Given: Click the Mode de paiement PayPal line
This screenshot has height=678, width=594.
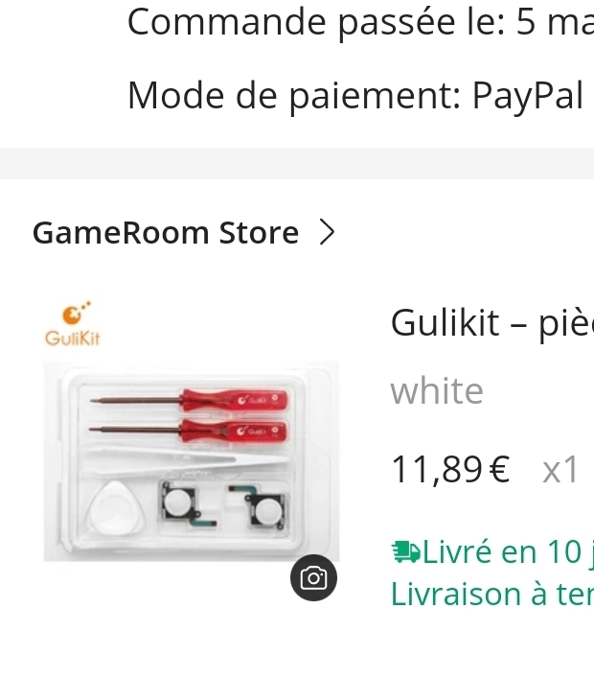Looking at the screenshot, I should pyautogui.click(x=355, y=96).
